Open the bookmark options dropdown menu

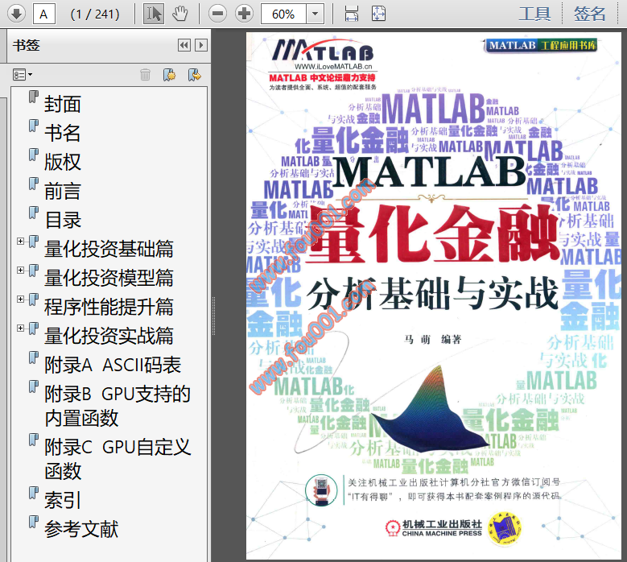point(23,75)
